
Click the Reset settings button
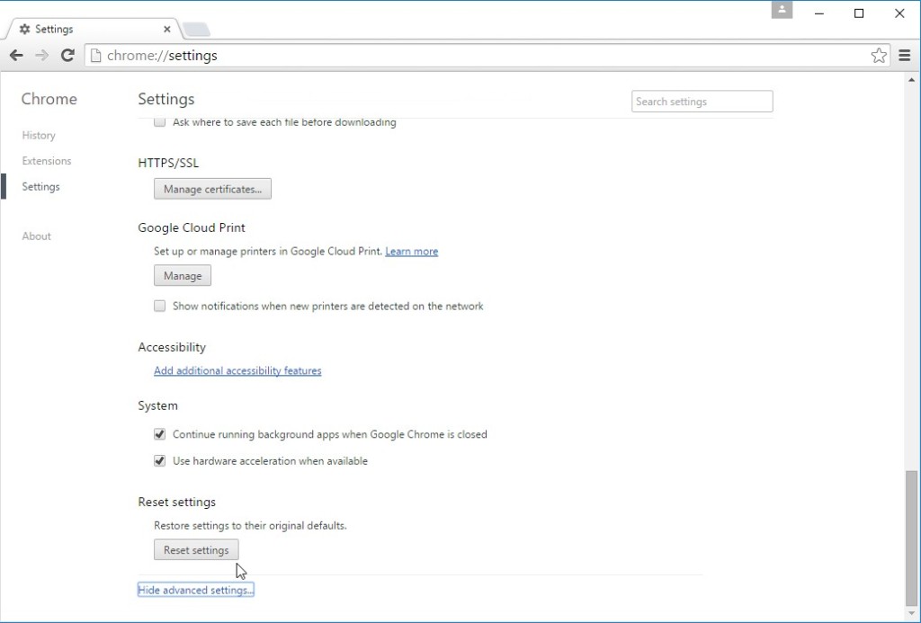pos(196,550)
